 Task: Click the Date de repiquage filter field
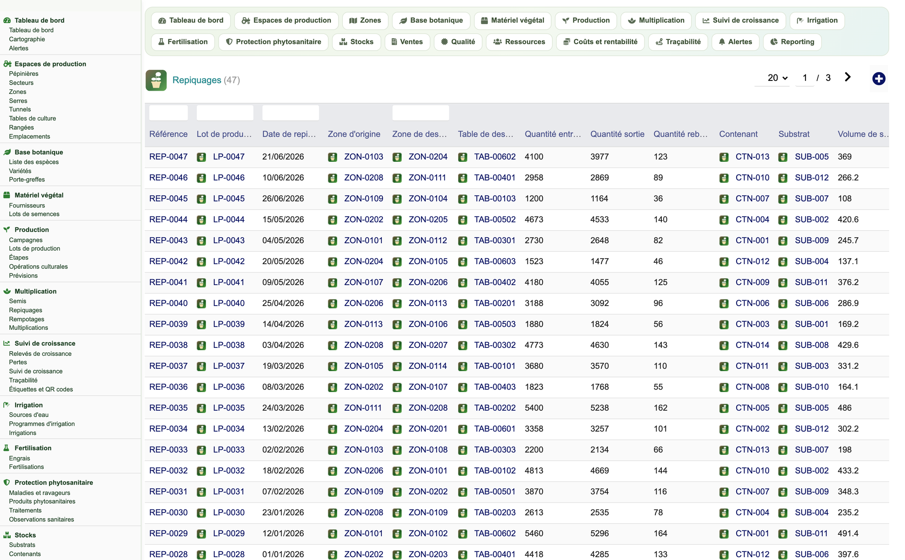(x=291, y=113)
